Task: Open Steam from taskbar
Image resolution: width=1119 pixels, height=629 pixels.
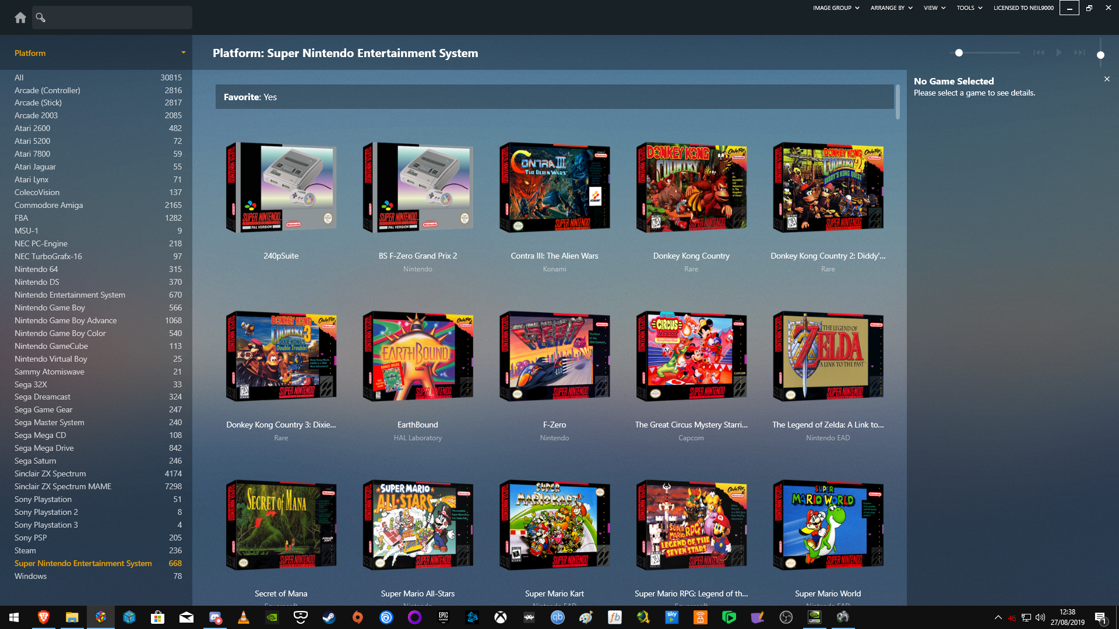Action: point(329,617)
